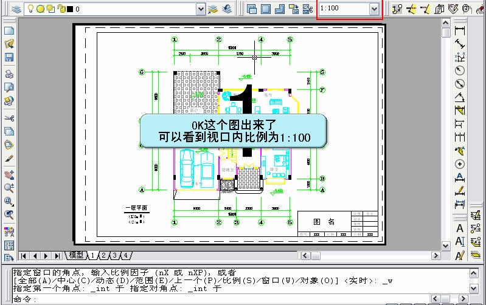Toggle the layer 0 lock padlock
Viewport: 486px width, 305px height.
(61, 9)
